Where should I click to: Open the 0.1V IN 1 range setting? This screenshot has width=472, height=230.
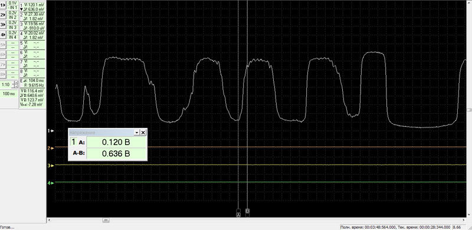[x=12, y=5]
